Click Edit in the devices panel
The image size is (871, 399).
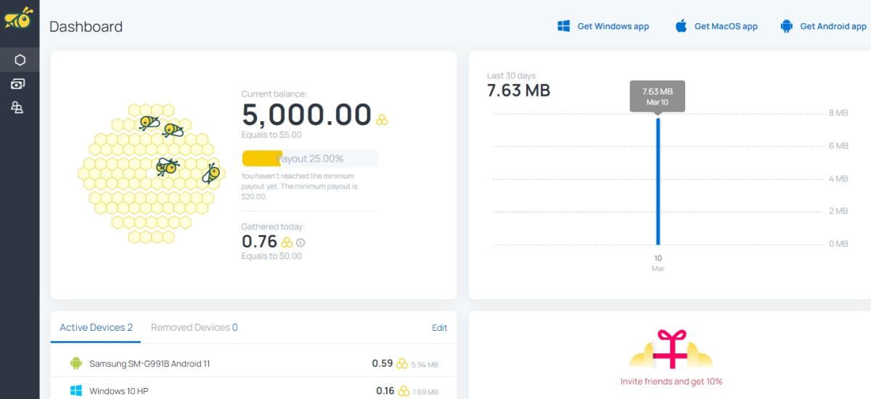pos(439,328)
